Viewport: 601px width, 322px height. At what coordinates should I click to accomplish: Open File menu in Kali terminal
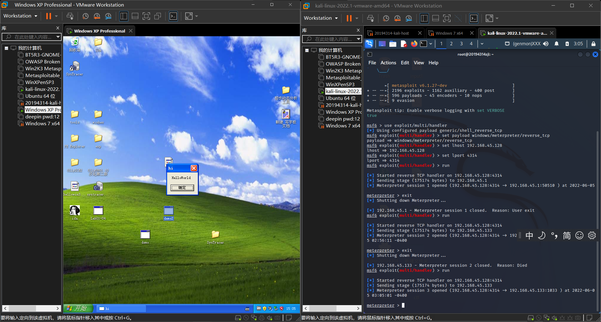coord(372,63)
